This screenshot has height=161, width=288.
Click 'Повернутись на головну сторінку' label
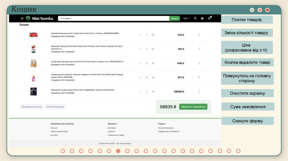coord(247,78)
